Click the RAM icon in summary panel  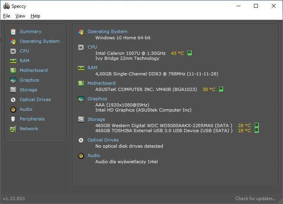81,68
